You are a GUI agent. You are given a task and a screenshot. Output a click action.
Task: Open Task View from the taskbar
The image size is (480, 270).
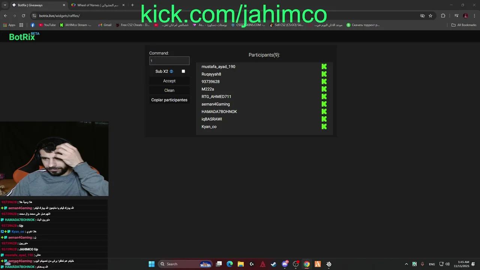click(x=219, y=264)
